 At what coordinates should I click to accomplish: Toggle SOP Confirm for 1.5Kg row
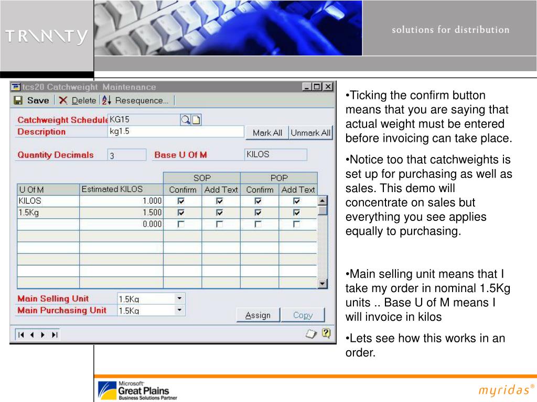[x=181, y=213]
